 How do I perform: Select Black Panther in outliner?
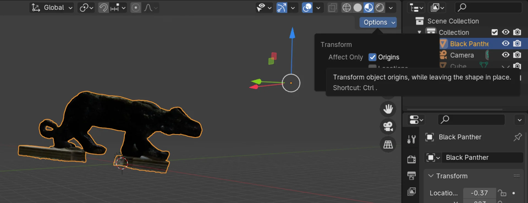[469, 44]
